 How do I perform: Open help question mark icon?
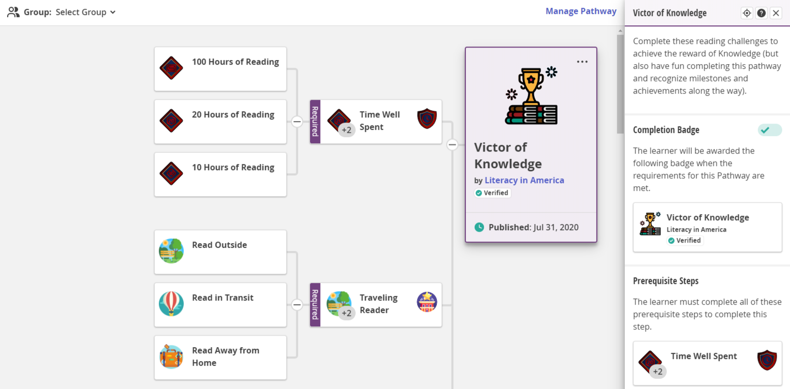[761, 13]
